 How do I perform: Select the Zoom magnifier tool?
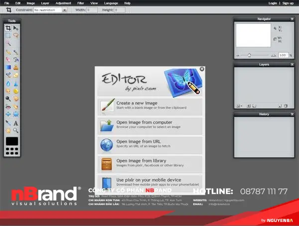coord(16,130)
